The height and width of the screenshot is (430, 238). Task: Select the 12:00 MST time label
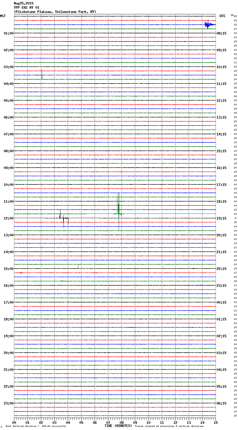8,218
